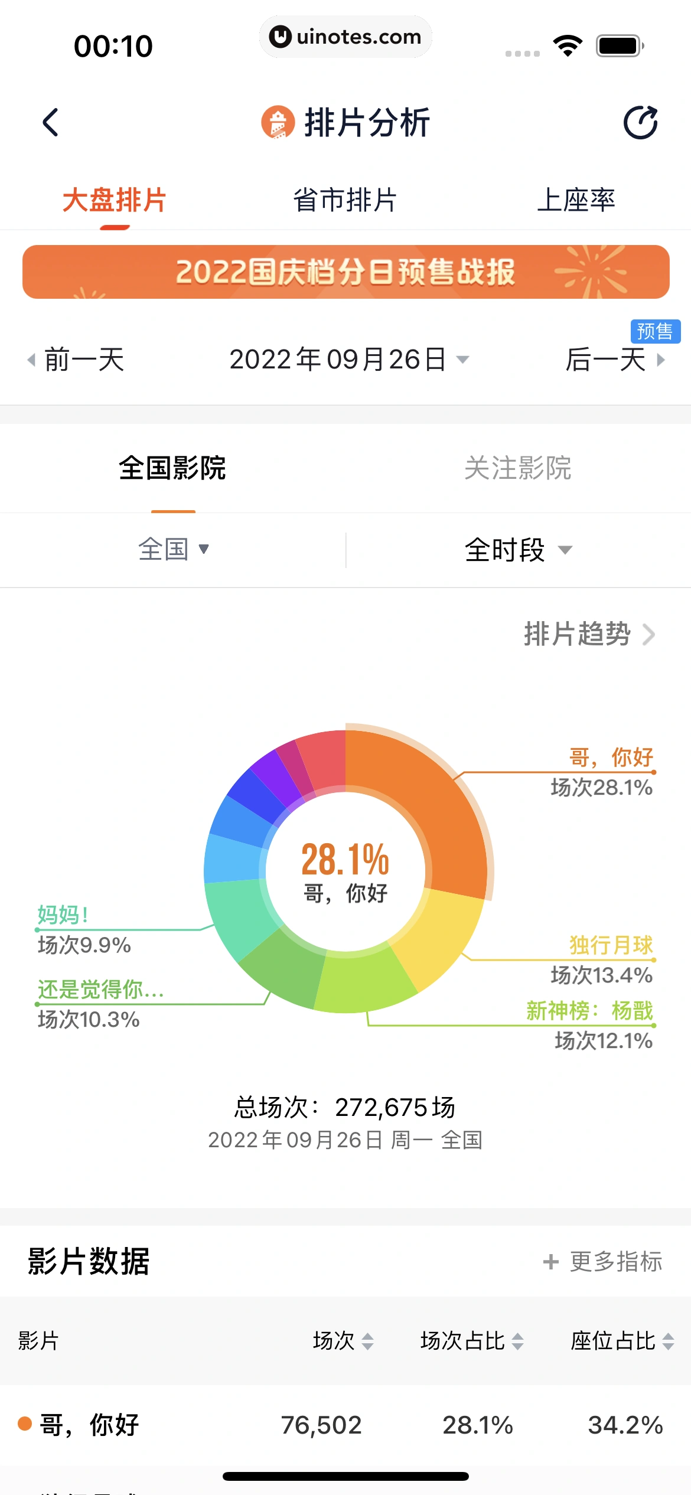This screenshot has width=691, height=1495.
Task: Switch to 关注影院 toggle tab
Action: (x=517, y=468)
